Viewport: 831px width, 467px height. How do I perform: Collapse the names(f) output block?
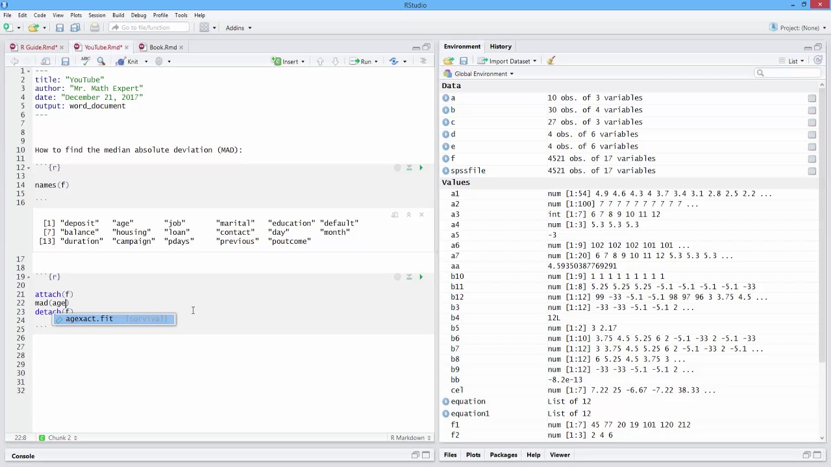(x=408, y=215)
